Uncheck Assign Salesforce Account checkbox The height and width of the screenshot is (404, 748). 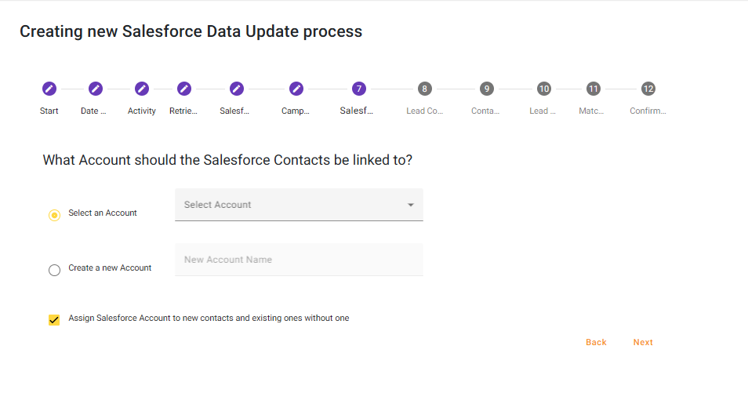pyautogui.click(x=54, y=320)
